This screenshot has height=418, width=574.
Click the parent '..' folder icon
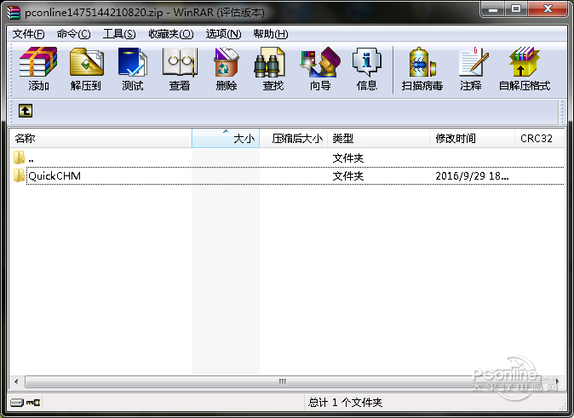19,157
